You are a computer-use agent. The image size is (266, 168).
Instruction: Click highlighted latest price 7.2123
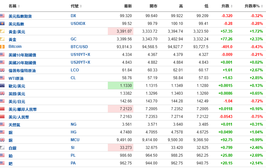tap(121, 109)
